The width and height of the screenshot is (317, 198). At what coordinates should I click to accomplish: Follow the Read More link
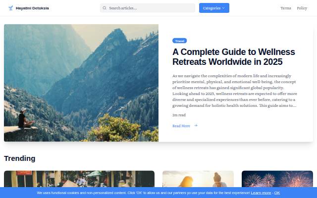coord(181,126)
